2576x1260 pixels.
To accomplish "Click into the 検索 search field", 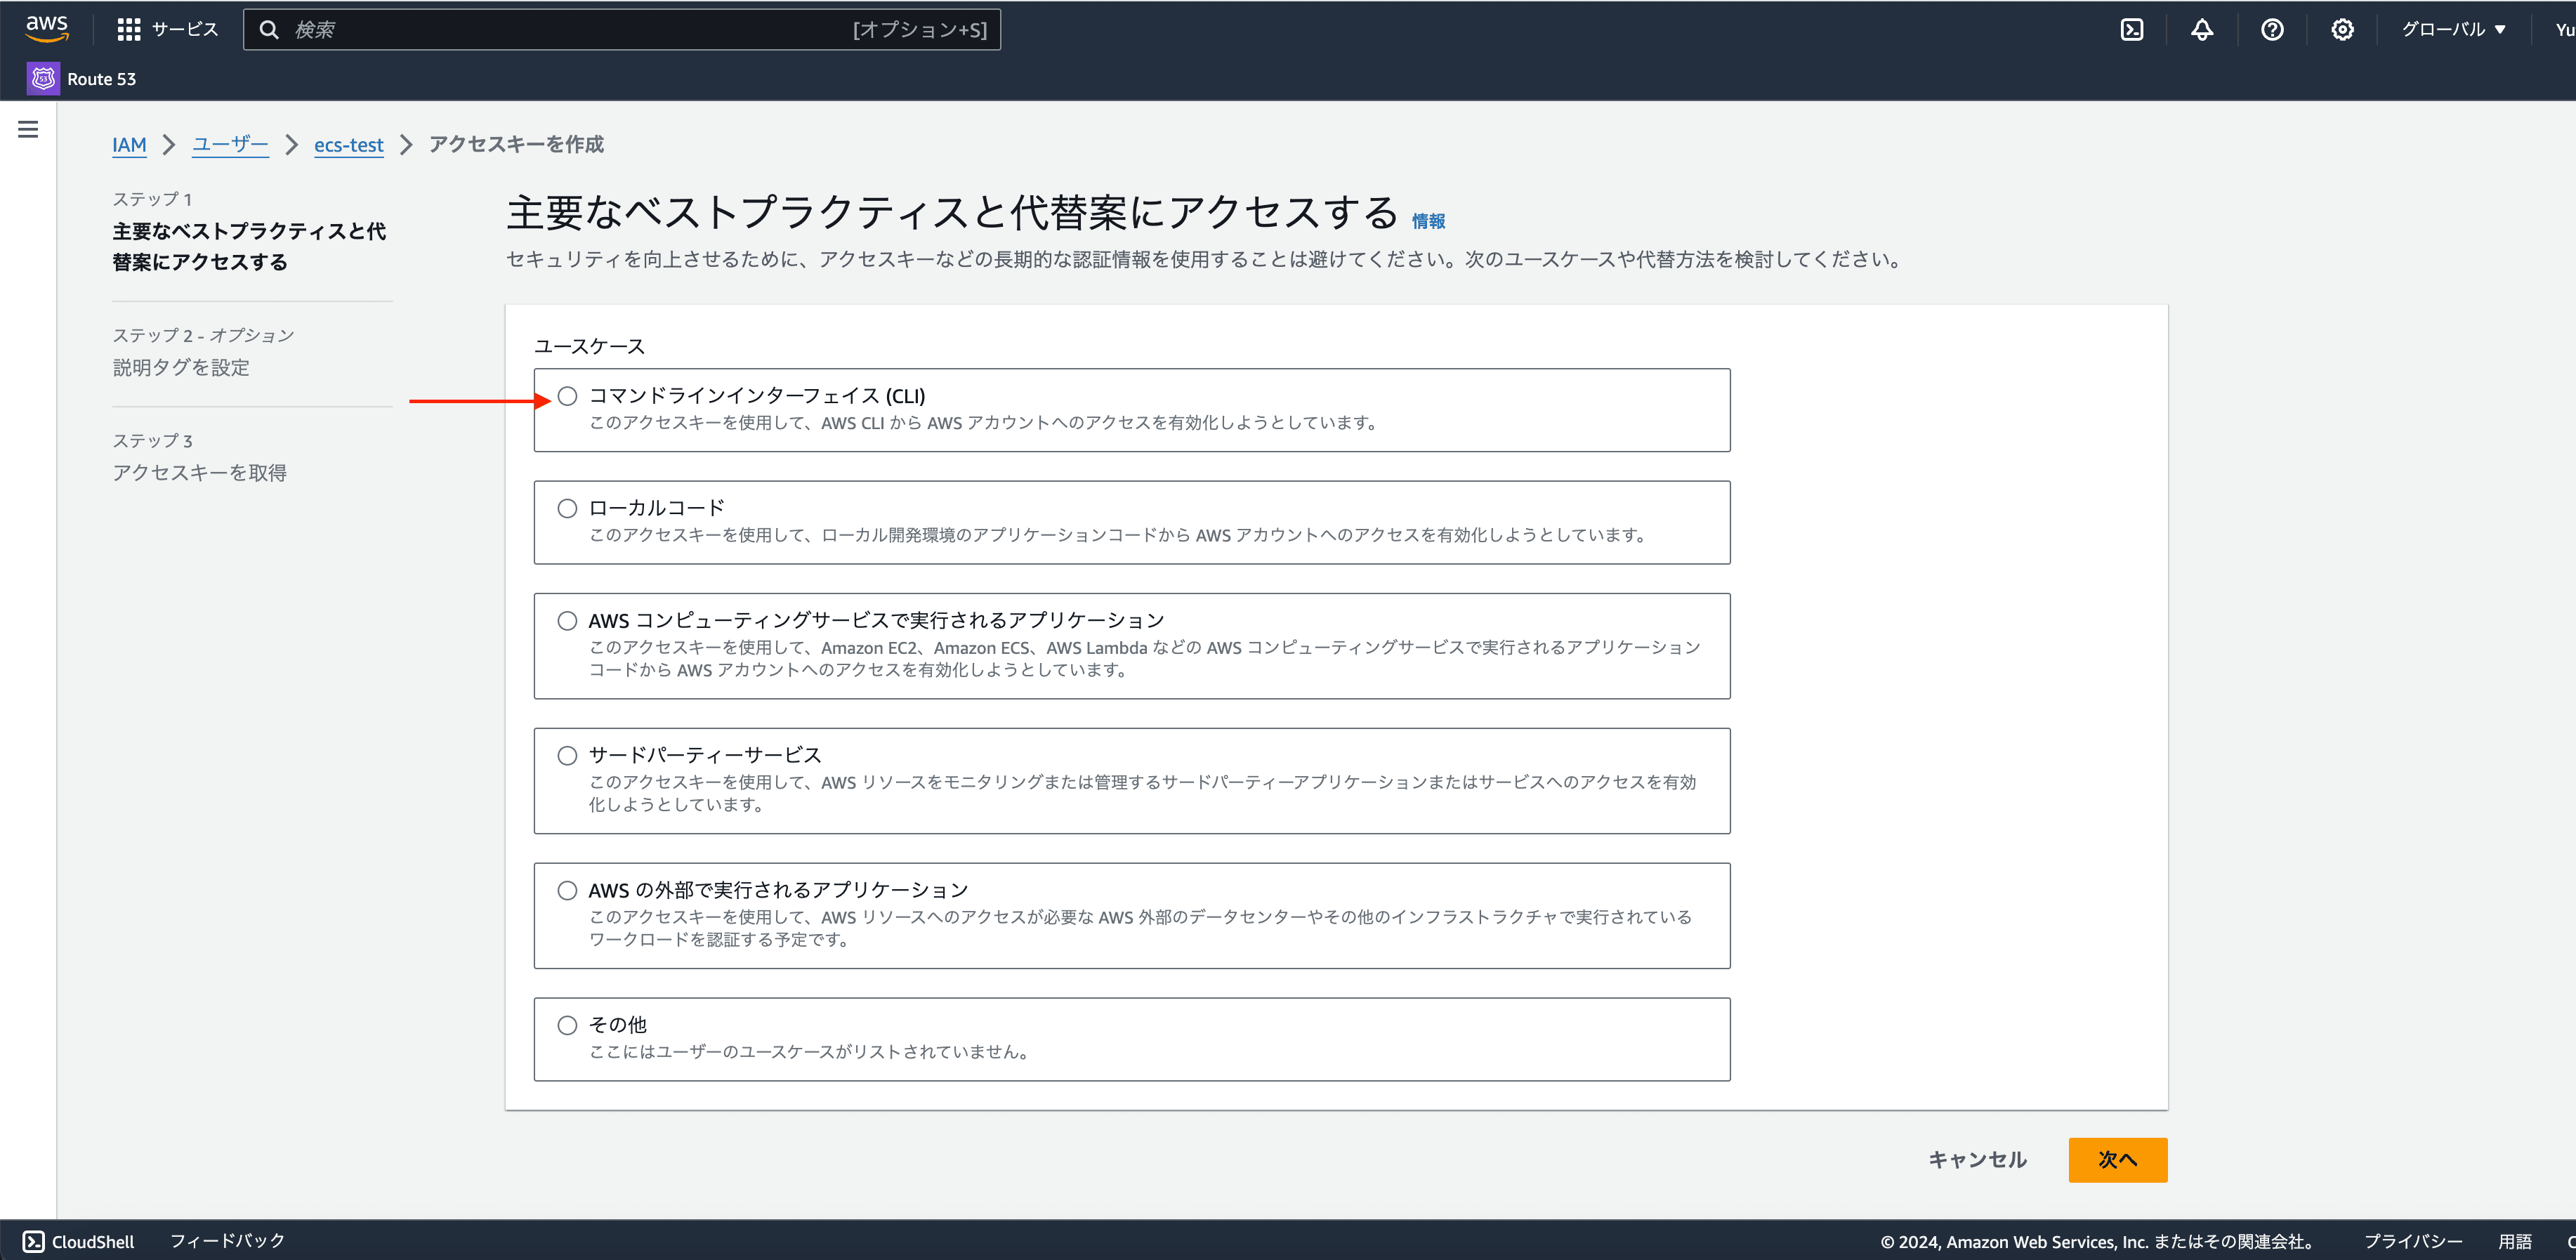I will 621,30.
